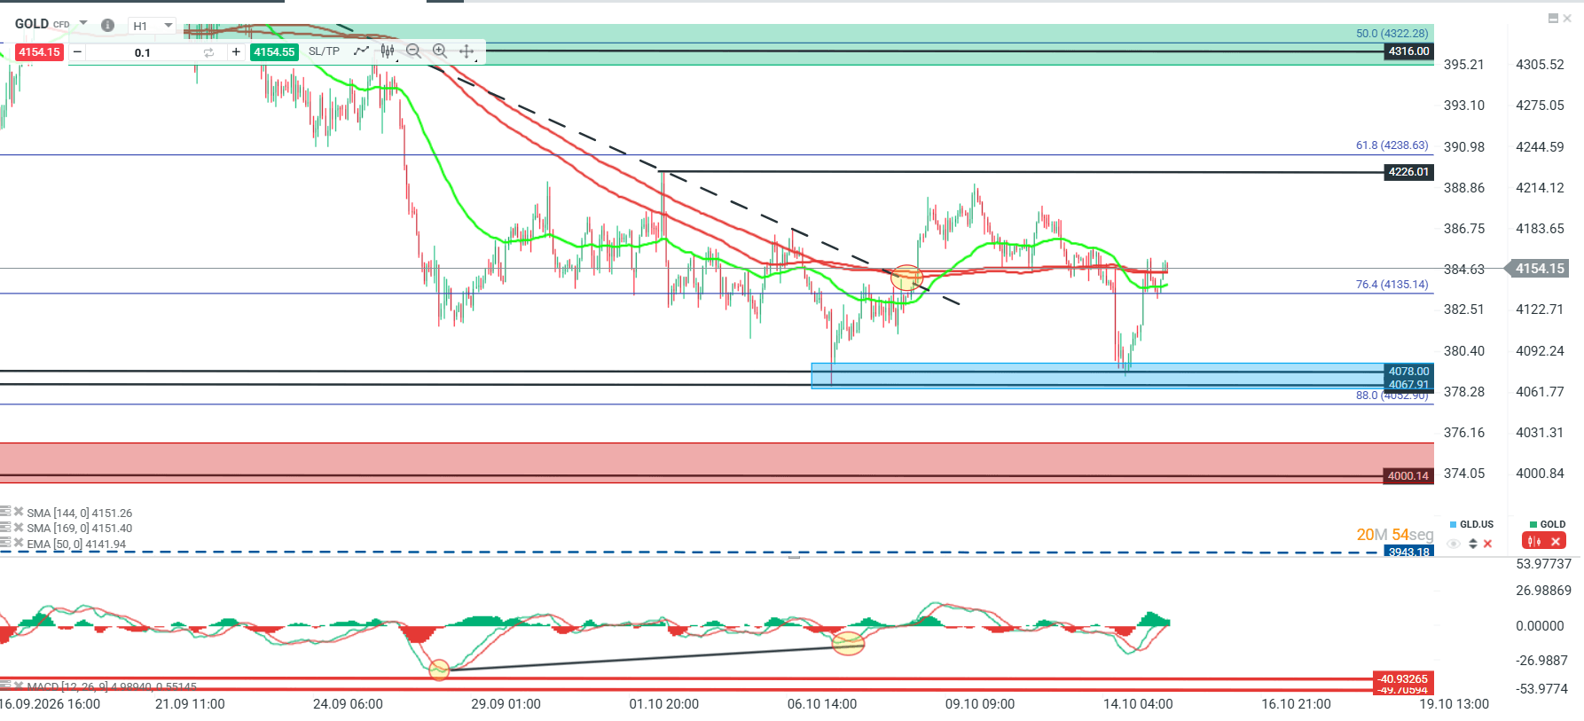Remove the GLD.US overlay with red X
Viewport: 1584px width, 721px height.
pyautogui.click(x=1488, y=544)
